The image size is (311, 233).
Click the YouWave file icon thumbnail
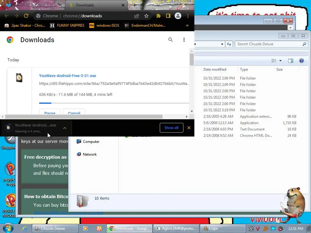(19, 78)
